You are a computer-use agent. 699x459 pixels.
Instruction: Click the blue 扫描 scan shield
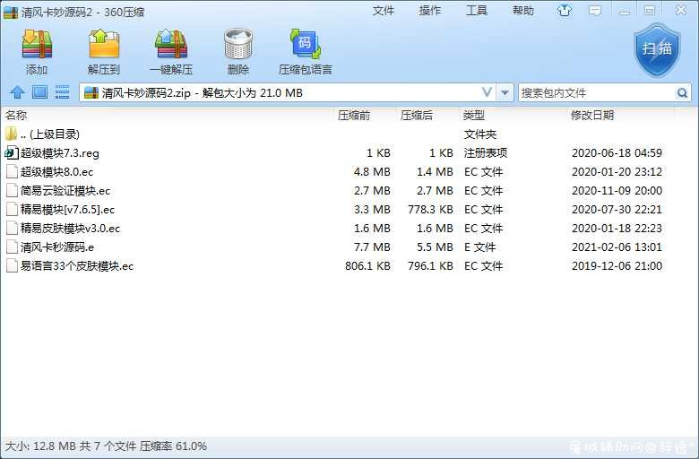click(657, 49)
